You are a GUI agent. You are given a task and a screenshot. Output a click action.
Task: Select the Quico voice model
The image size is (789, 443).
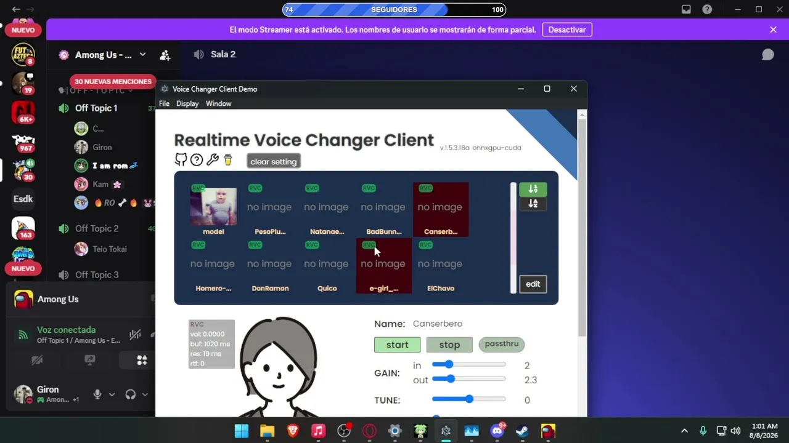[x=327, y=266]
